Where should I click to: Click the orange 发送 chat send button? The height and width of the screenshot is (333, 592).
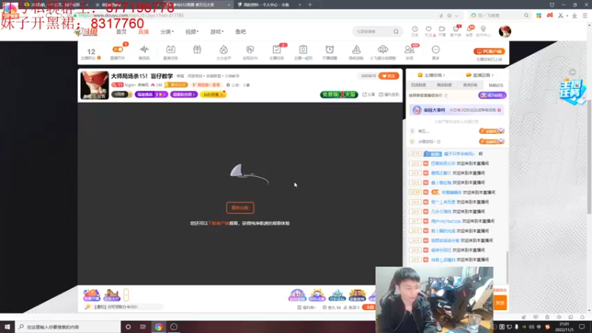[500, 303]
